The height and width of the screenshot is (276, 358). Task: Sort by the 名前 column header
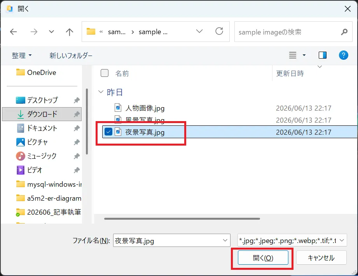point(122,73)
